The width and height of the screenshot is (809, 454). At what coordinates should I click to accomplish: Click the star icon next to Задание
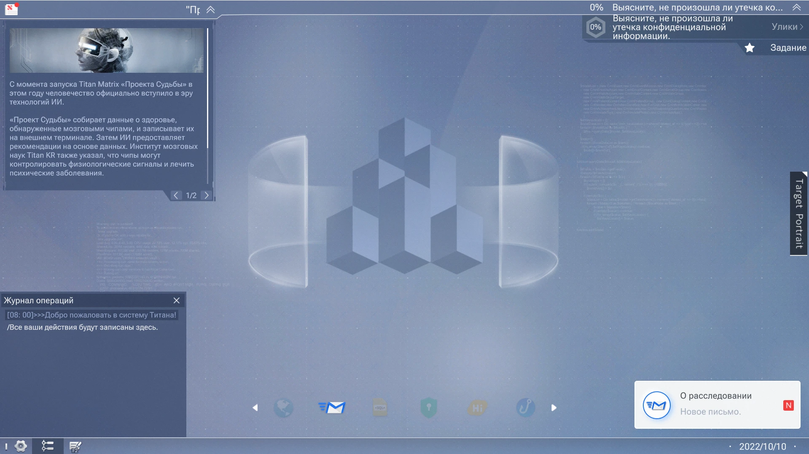click(750, 48)
